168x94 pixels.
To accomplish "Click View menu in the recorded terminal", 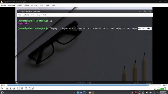I will 39,15.
